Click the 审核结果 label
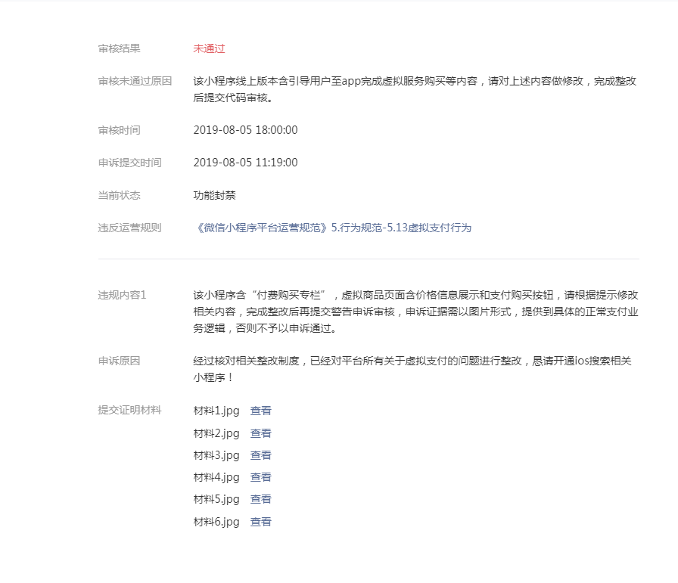Screen dimensions: 678x583 (120, 48)
